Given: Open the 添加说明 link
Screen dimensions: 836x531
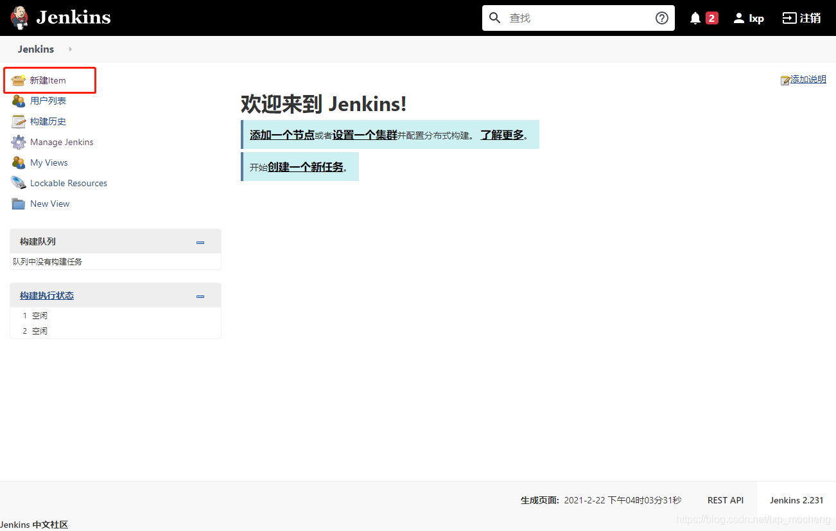Looking at the screenshot, I should pyautogui.click(x=808, y=79).
